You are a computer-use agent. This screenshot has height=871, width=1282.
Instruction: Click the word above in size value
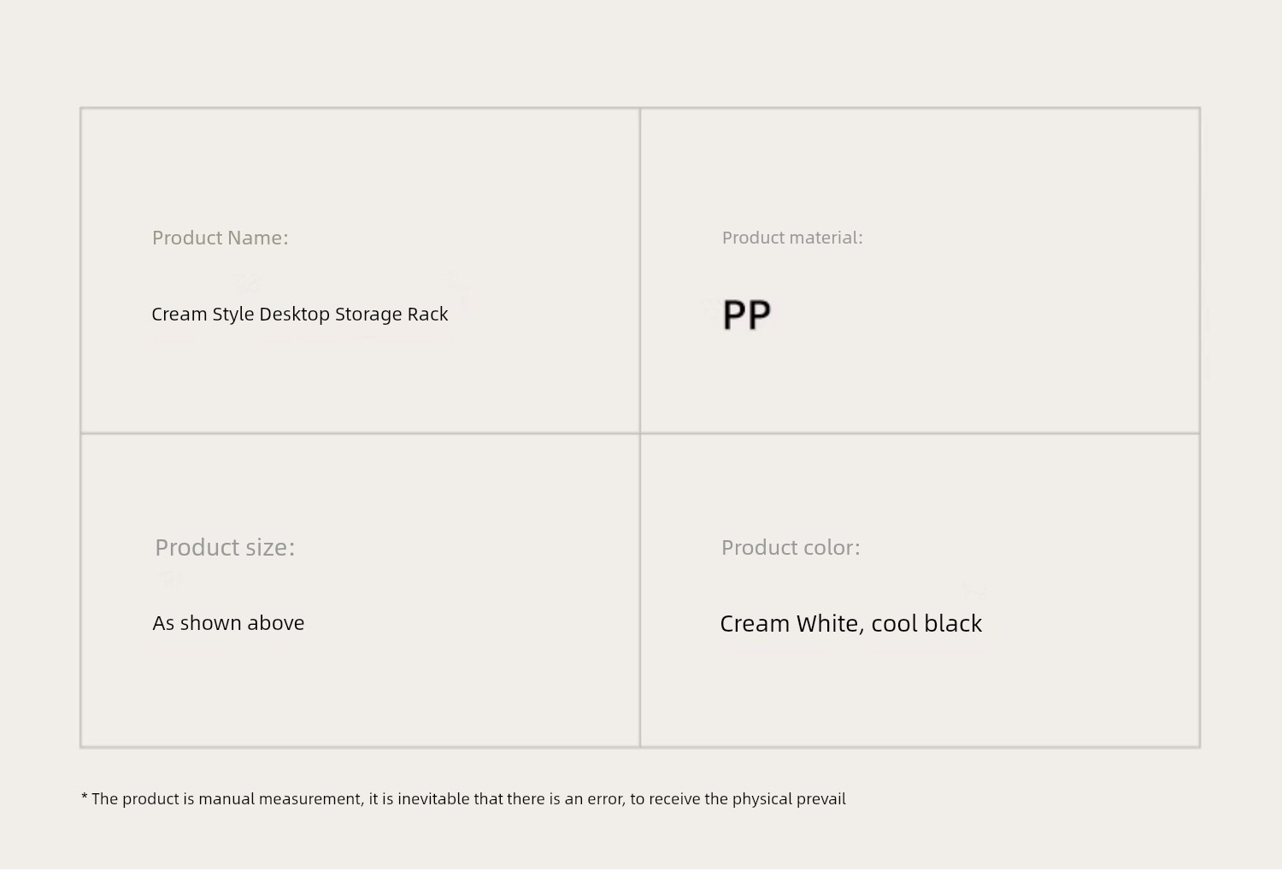(x=276, y=623)
